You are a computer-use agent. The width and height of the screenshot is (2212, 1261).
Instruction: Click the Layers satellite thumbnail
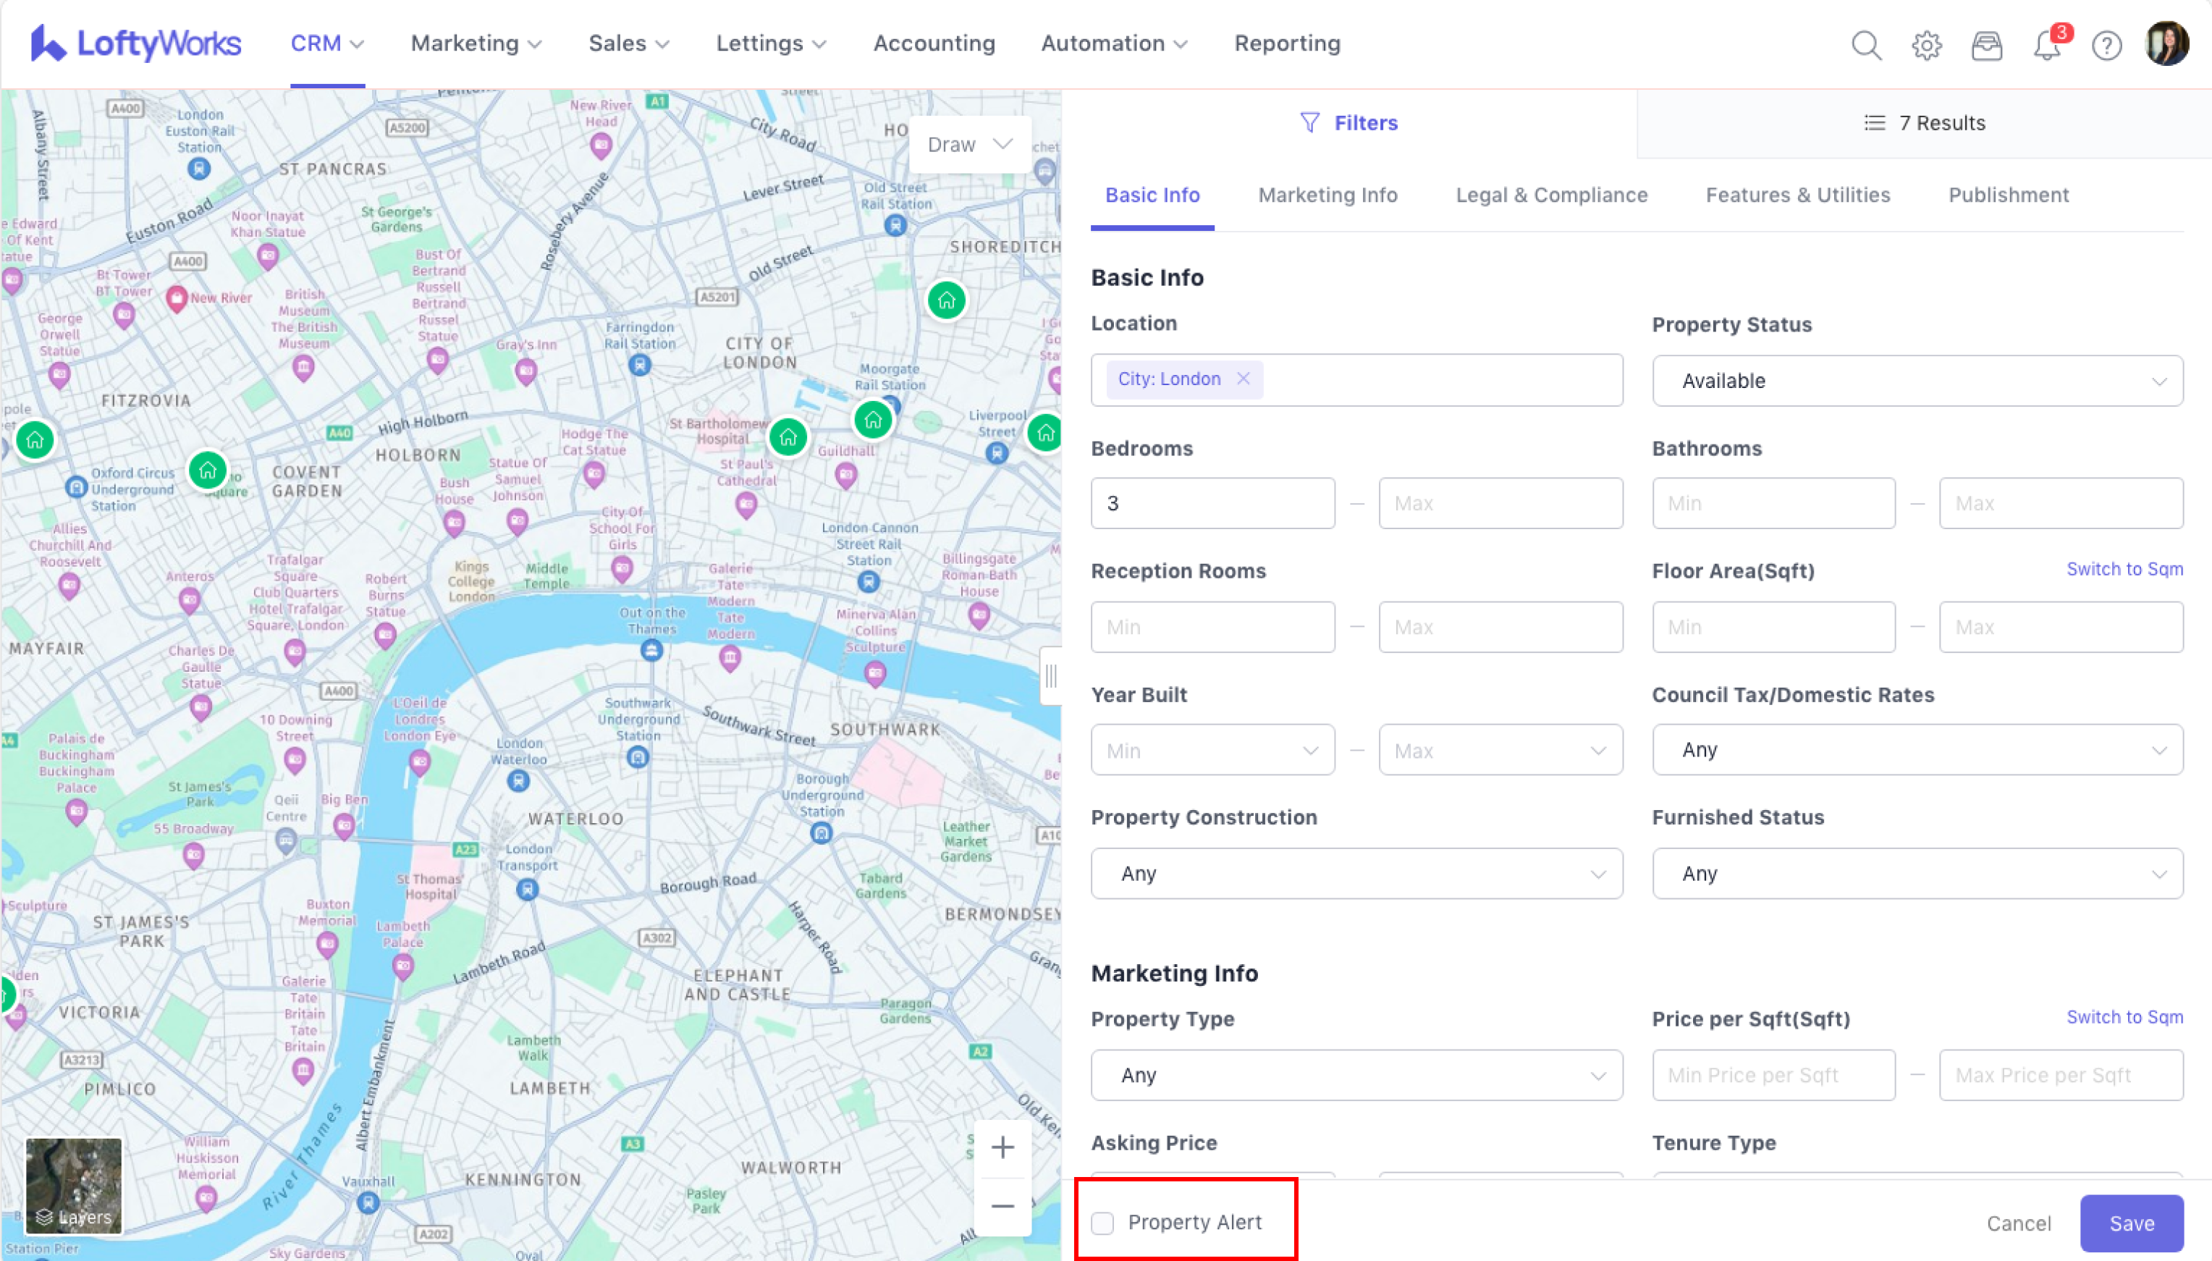tap(74, 1185)
